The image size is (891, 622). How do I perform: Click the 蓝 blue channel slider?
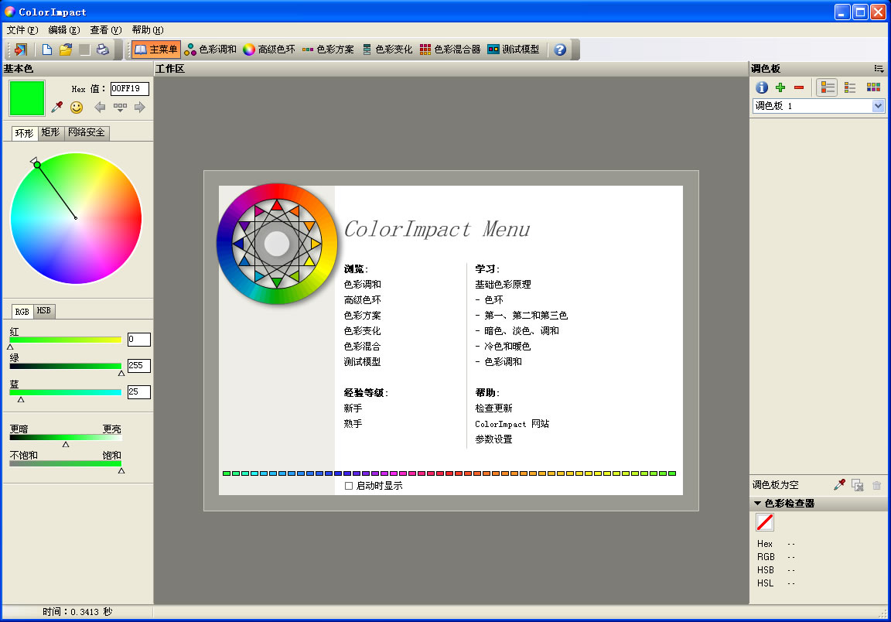point(65,392)
